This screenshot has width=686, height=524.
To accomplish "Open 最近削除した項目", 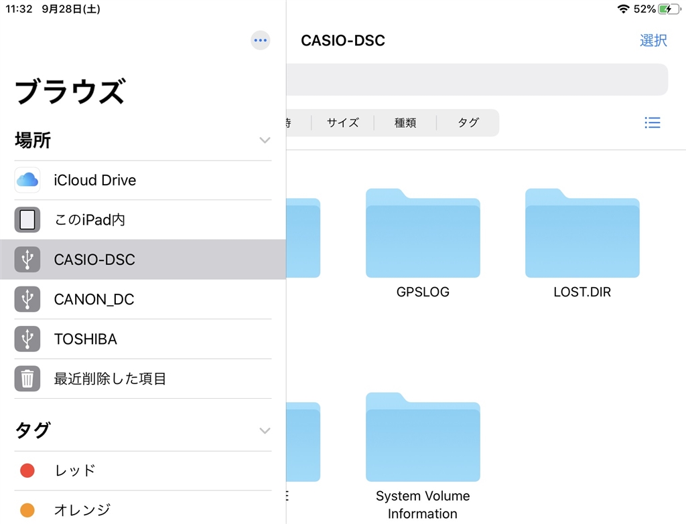I will [143, 379].
